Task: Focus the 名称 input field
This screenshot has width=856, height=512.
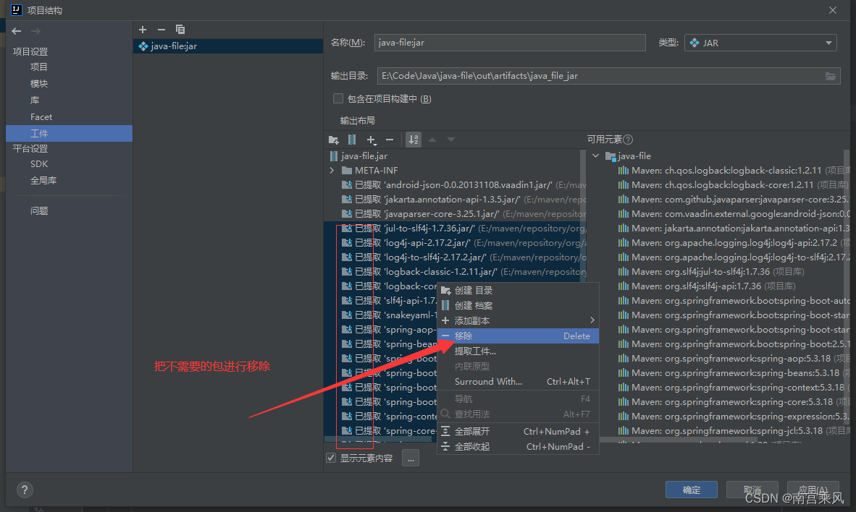Action: [510, 43]
